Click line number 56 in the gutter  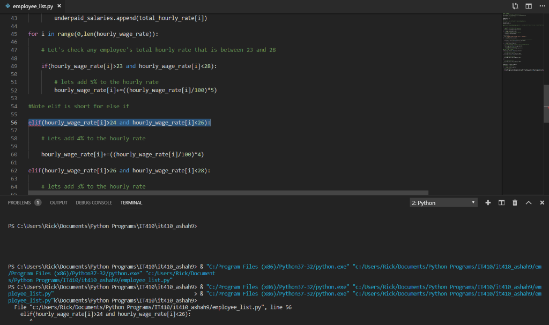point(14,123)
